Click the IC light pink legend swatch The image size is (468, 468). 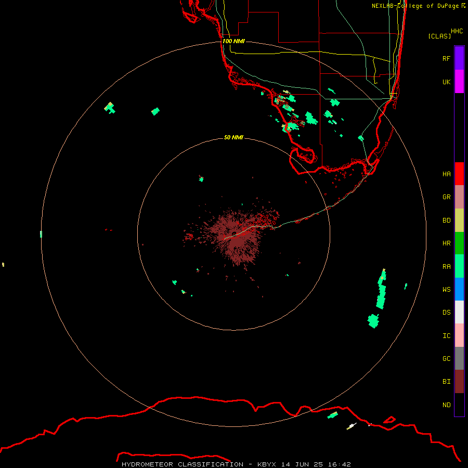(x=459, y=335)
